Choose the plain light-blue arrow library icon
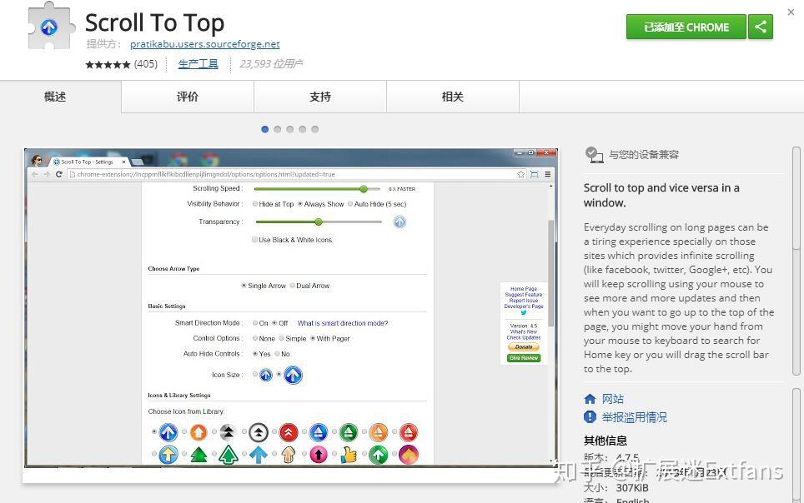804x503 pixels. click(x=259, y=455)
